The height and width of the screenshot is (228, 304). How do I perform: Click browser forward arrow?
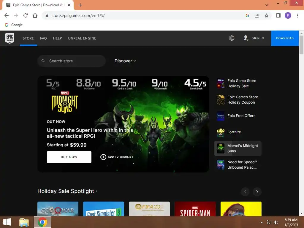pyautogui.click(x=16, y=15)
